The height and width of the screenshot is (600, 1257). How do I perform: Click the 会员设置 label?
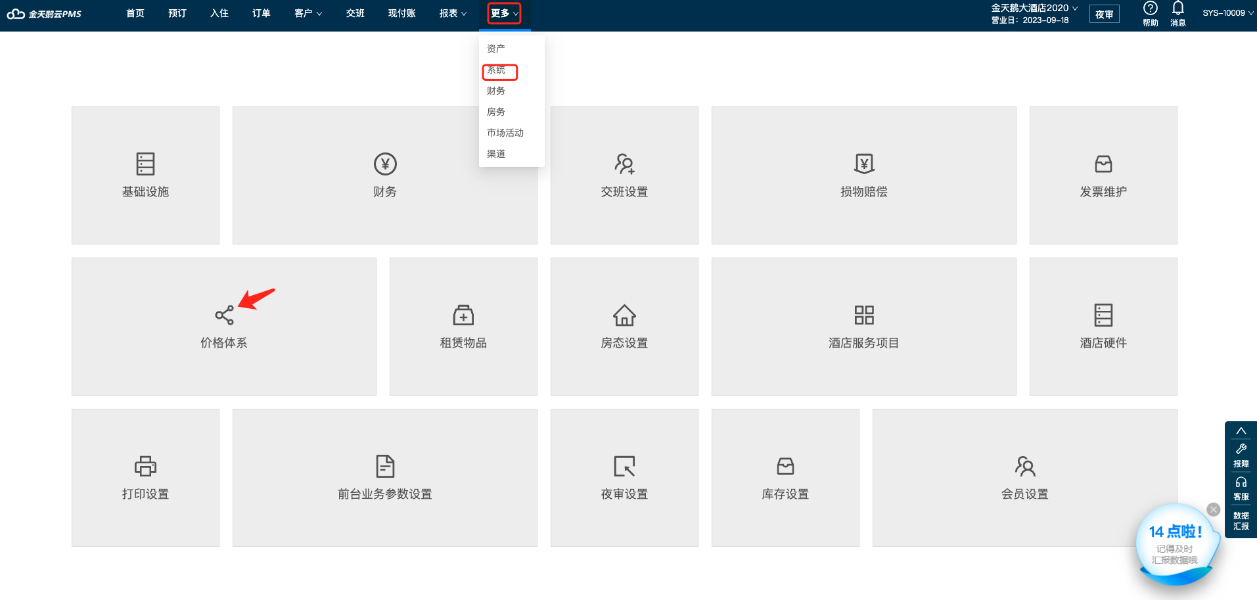(1025, 494)
